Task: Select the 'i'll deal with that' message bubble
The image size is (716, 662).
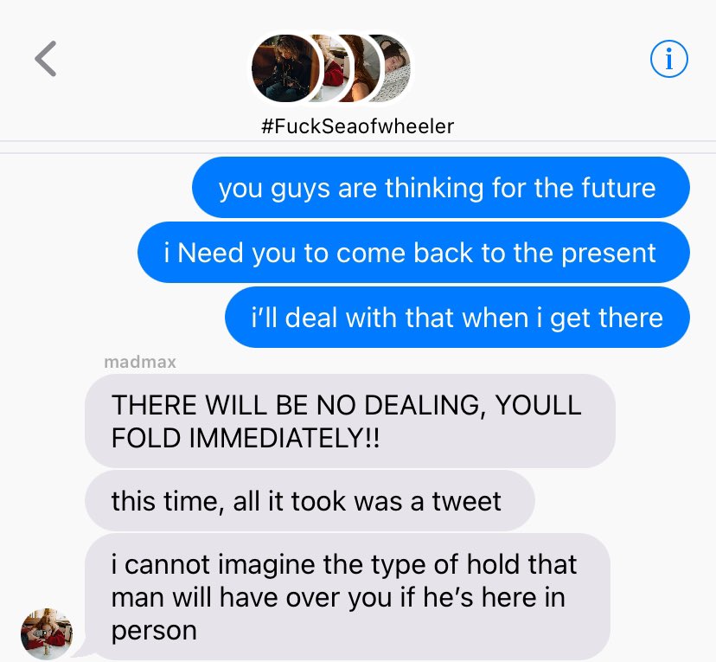Action: (x=457, y=318)
